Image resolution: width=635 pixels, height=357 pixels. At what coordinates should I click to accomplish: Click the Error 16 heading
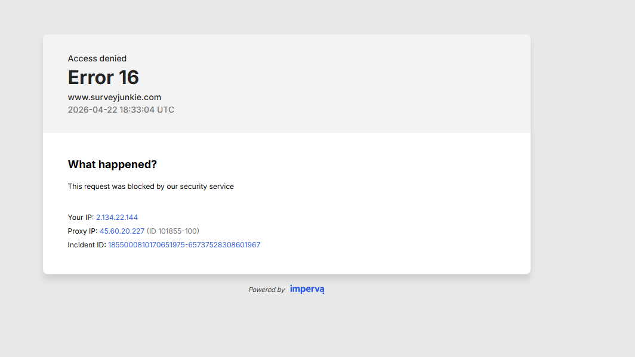tap(103, 77)
